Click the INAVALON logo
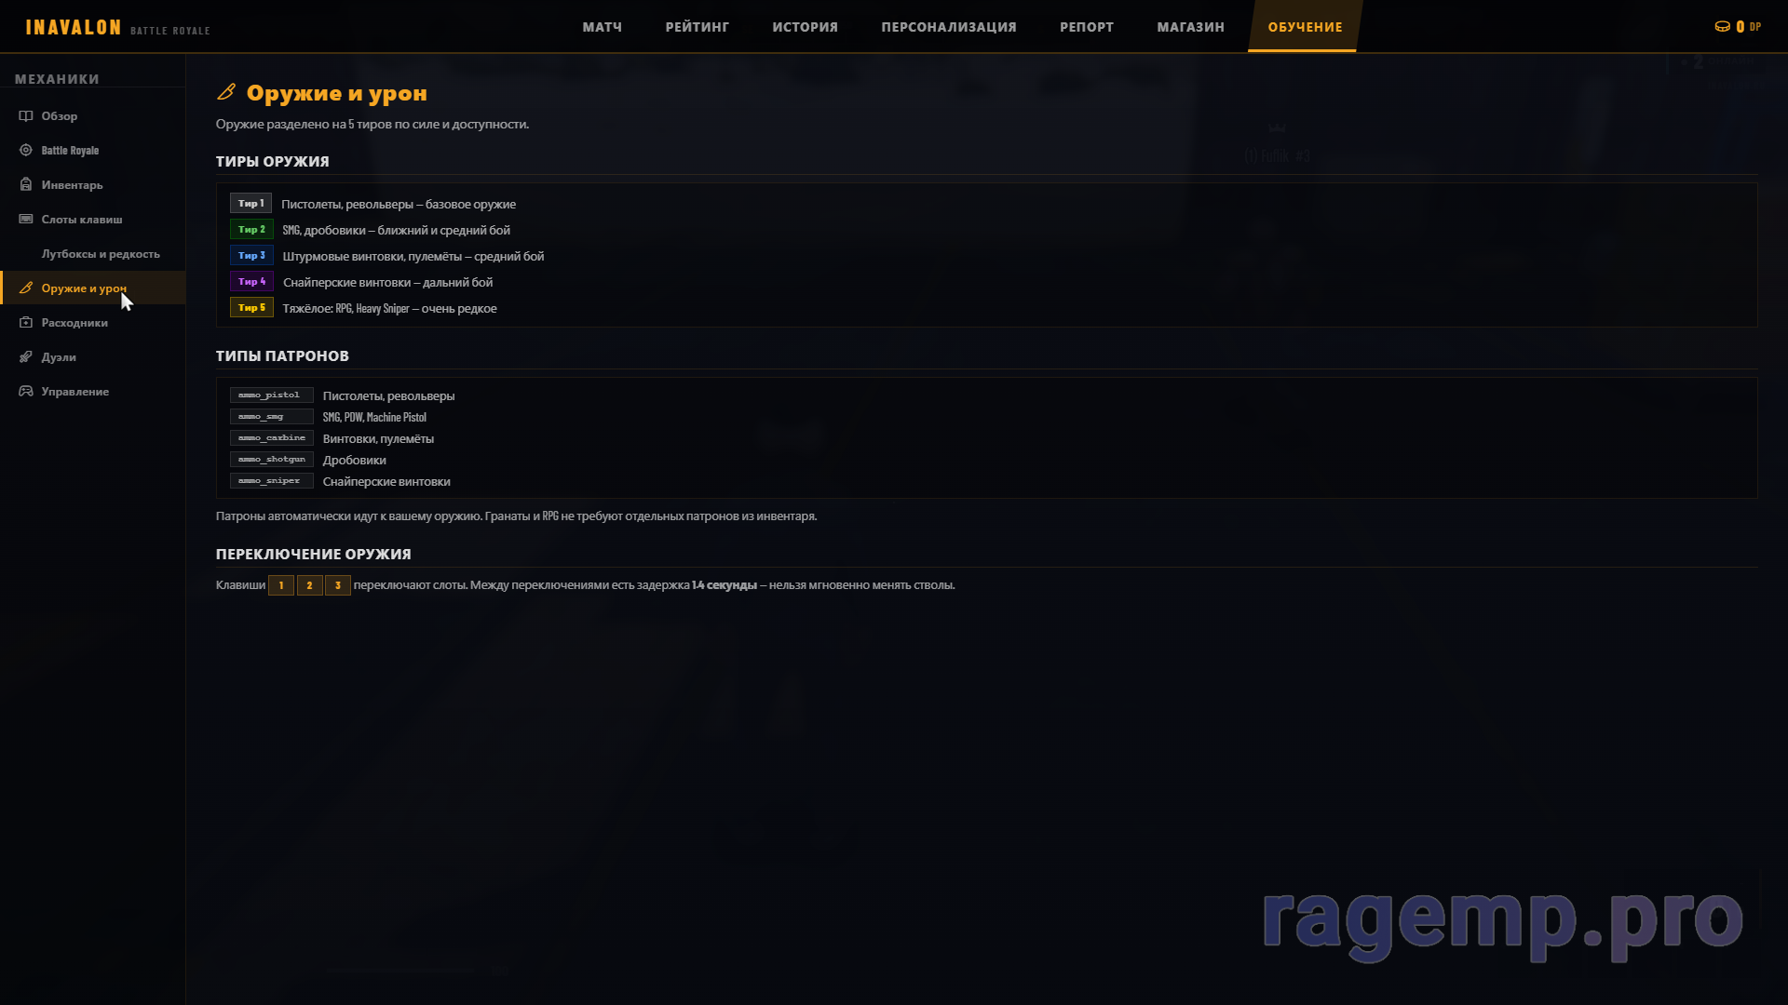The image size is (1788, 1005). (x=74, y=28)
